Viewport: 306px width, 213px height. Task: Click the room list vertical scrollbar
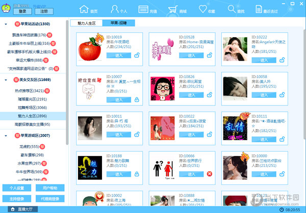tap(304, 84)
